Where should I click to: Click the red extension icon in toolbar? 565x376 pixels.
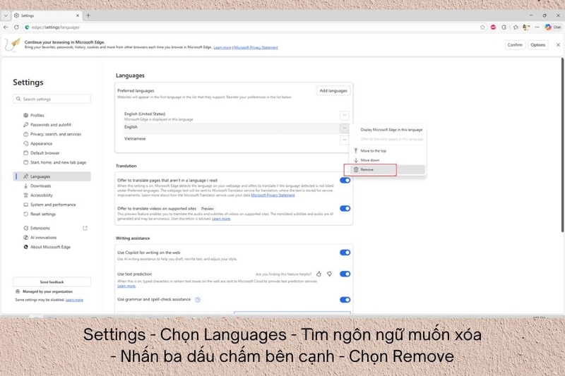click(x=493, y=28)
